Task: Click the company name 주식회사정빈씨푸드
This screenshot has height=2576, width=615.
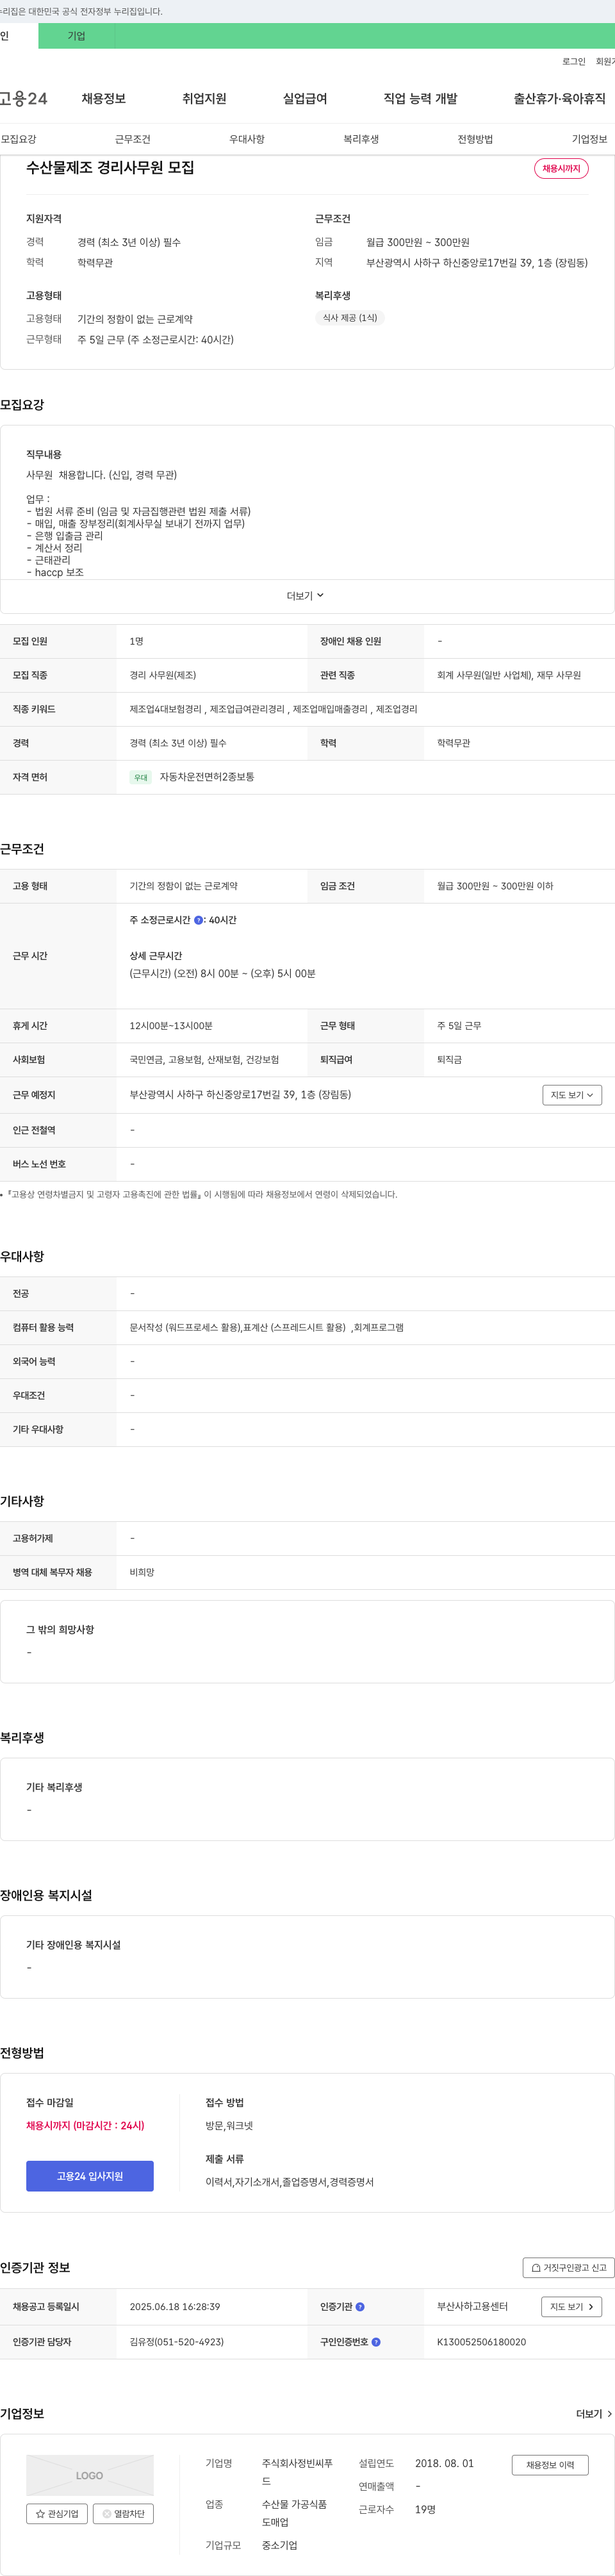Action: click(298, 2472)
